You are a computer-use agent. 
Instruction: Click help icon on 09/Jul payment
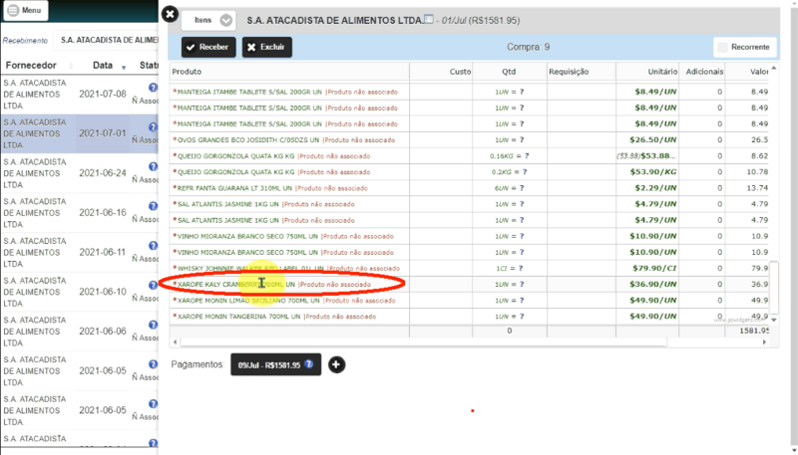coord(308,363)
